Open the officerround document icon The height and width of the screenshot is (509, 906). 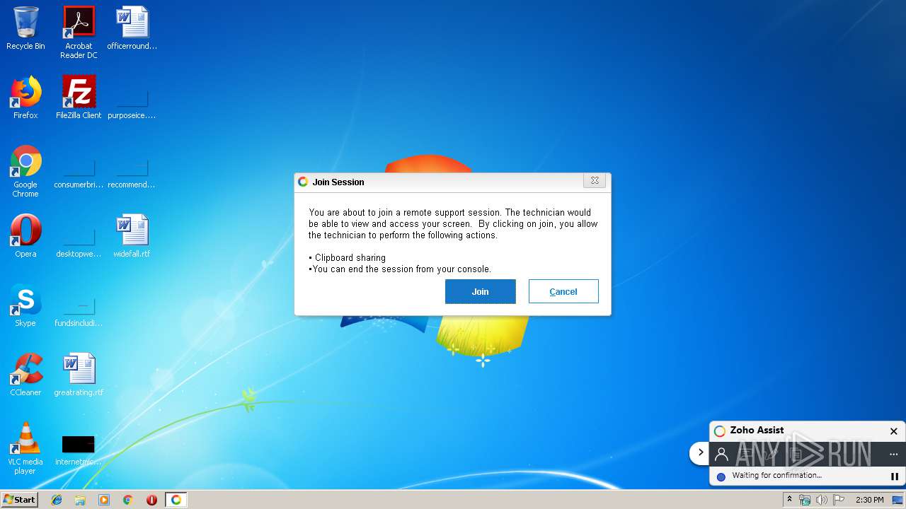click(x=132, y=28)
